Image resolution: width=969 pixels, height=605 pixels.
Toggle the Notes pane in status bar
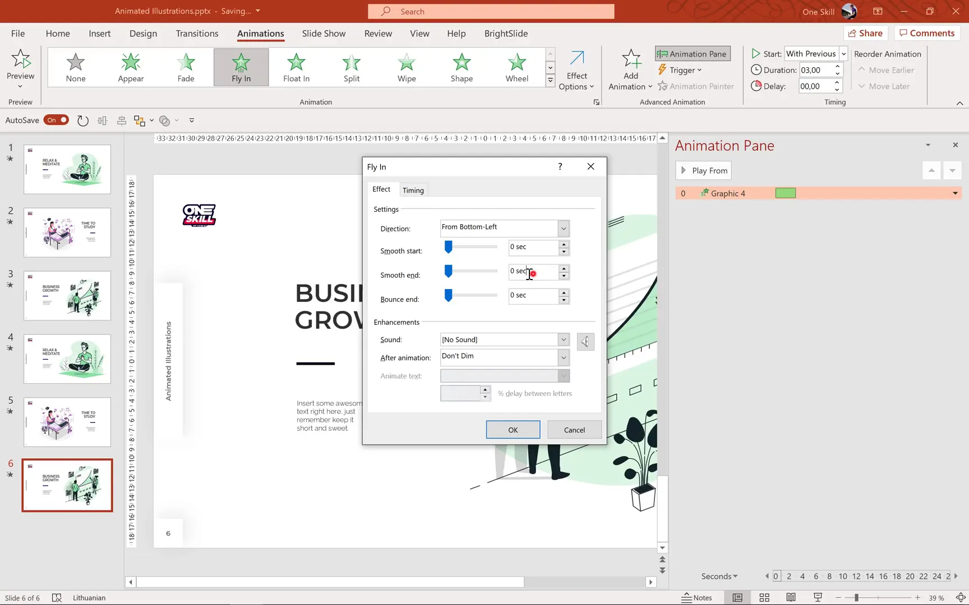point(697,597)
